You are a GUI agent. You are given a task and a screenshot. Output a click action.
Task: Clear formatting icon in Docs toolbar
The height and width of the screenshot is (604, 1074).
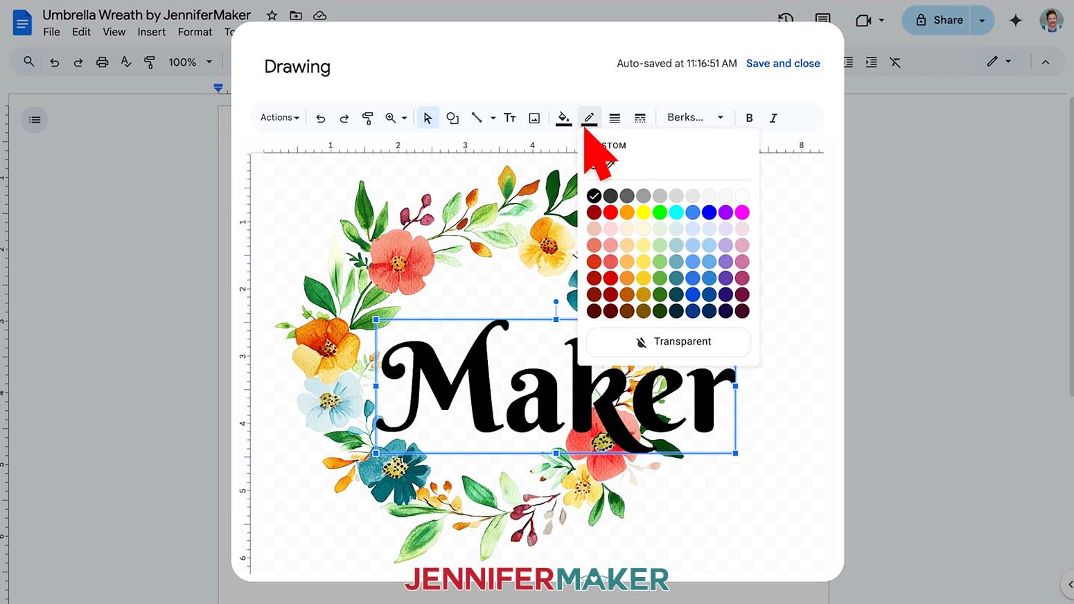[x=895, y=62]
